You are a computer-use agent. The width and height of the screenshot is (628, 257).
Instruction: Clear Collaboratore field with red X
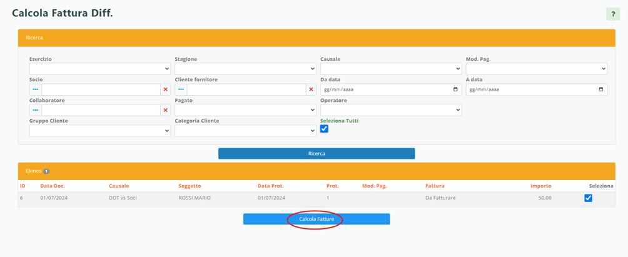point(166,110)
